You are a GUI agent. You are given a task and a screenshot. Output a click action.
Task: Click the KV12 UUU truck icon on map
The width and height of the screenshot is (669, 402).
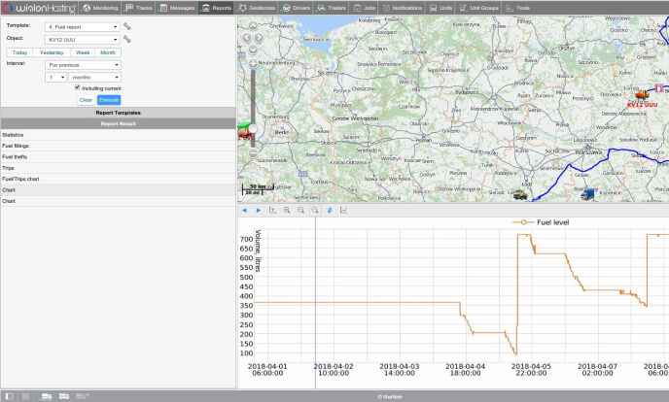(641, 94)
